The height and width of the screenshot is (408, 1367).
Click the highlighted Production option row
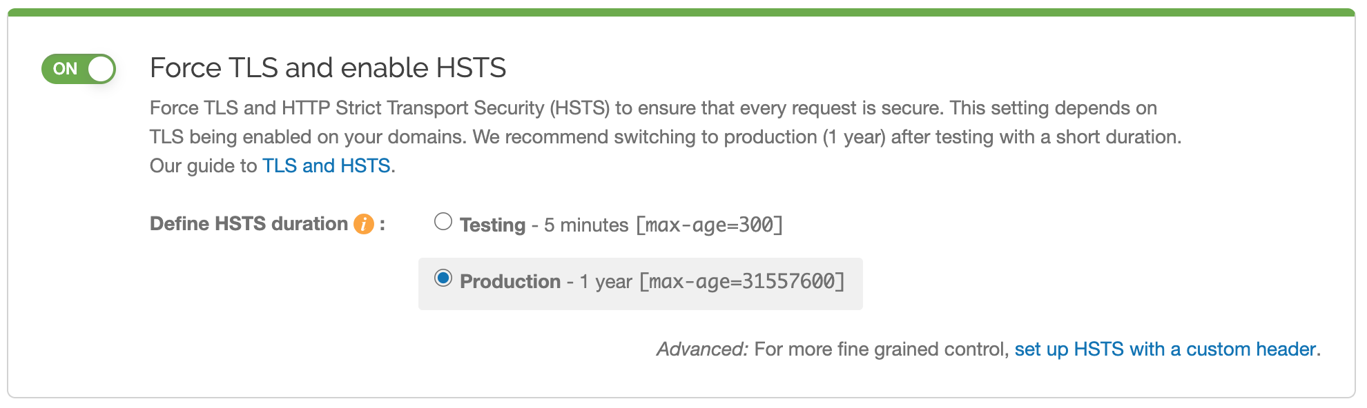coord(641,283)
